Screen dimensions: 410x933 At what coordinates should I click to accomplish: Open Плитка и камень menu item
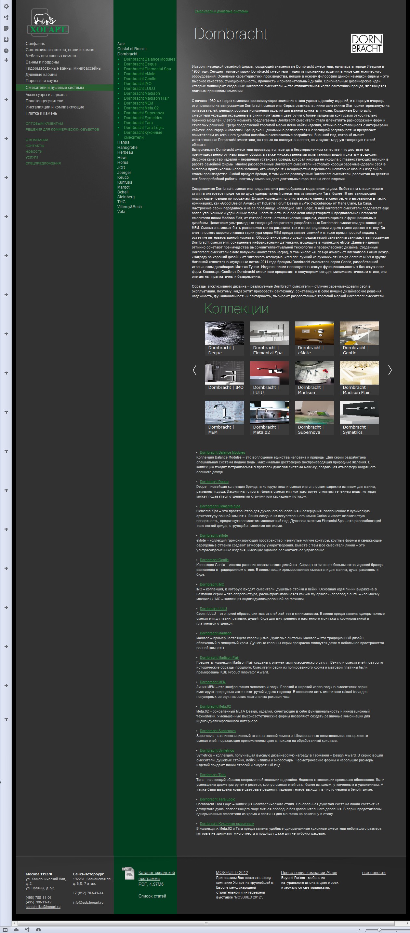[x=41, y=113]
